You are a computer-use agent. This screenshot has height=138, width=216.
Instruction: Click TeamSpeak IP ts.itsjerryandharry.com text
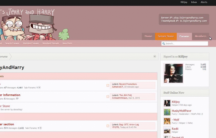(x=184, y=21)
